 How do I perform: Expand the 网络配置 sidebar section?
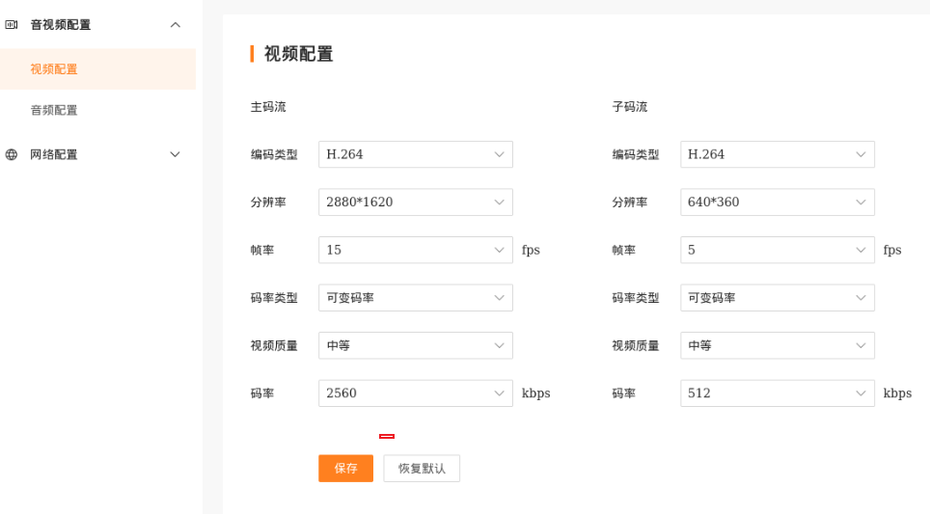click(x=175, y=154)
